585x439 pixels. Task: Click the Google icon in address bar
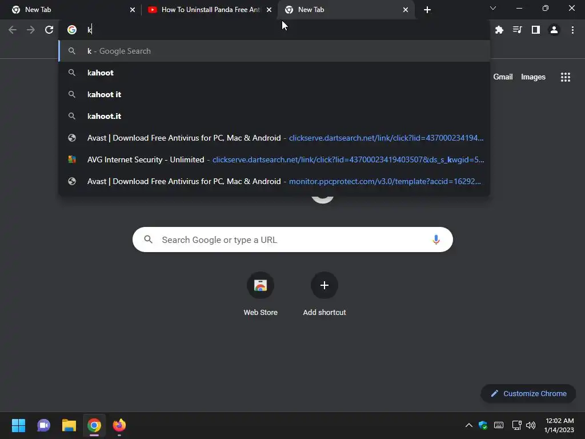pos(72,30)
